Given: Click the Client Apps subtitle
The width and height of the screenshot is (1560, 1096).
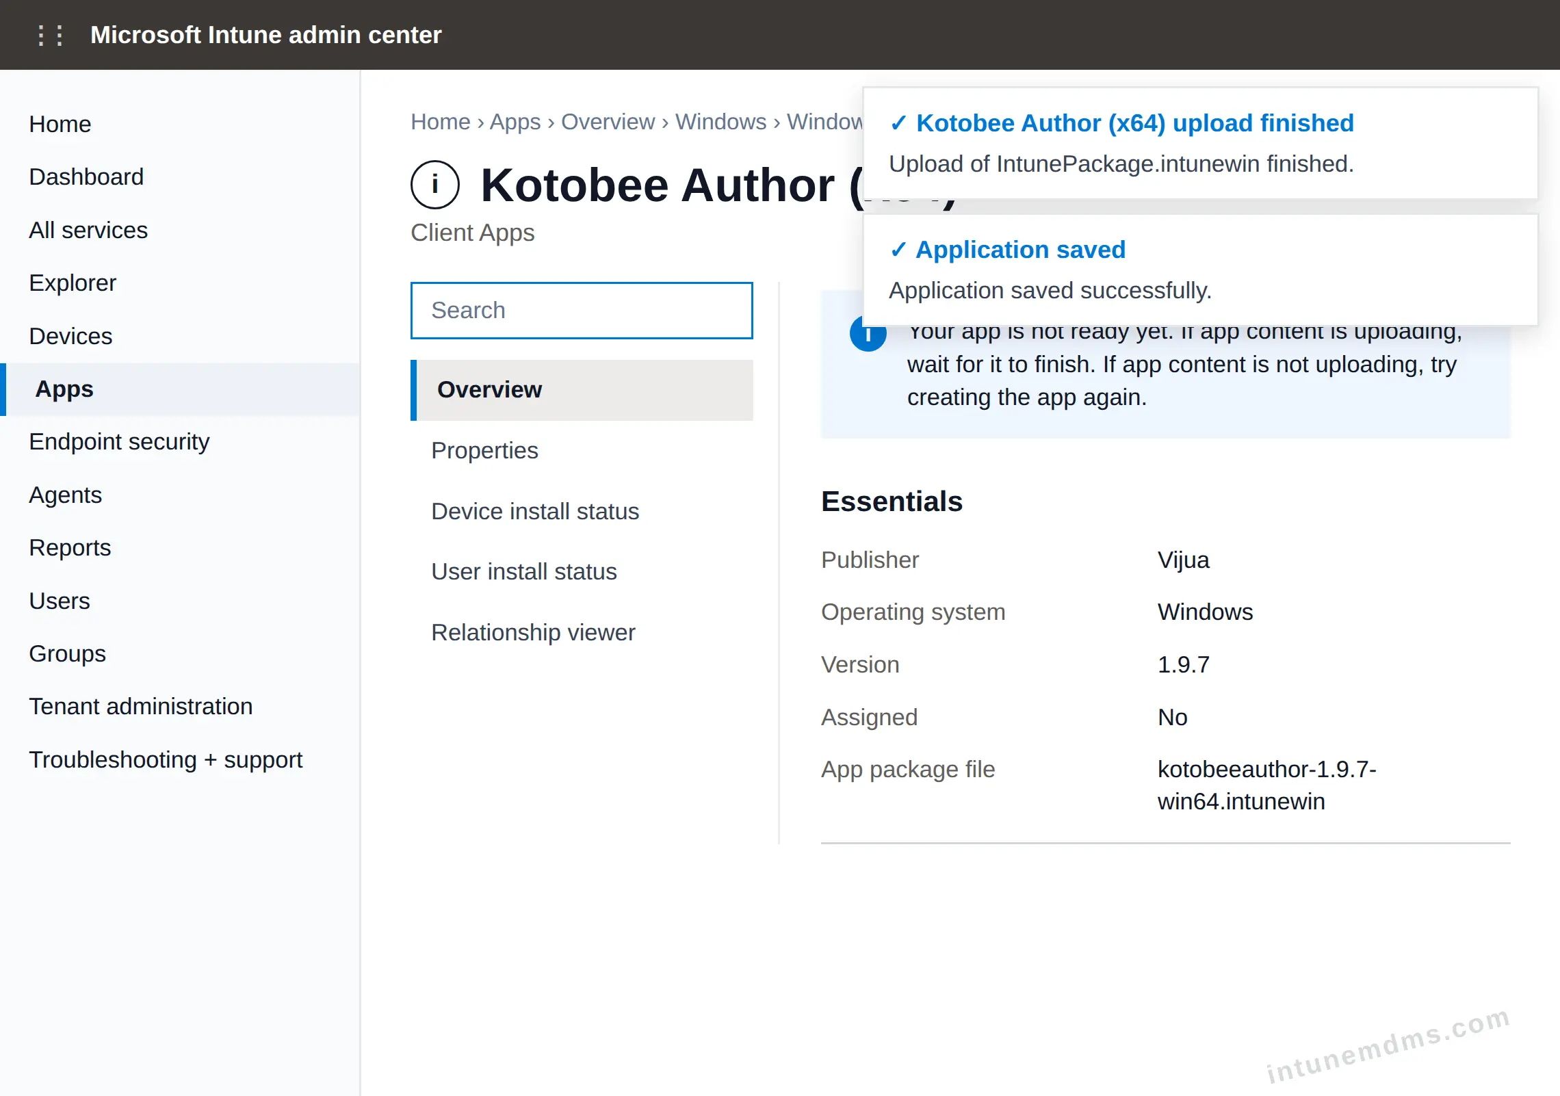Looking at the screenshot, I should point(472,233).
